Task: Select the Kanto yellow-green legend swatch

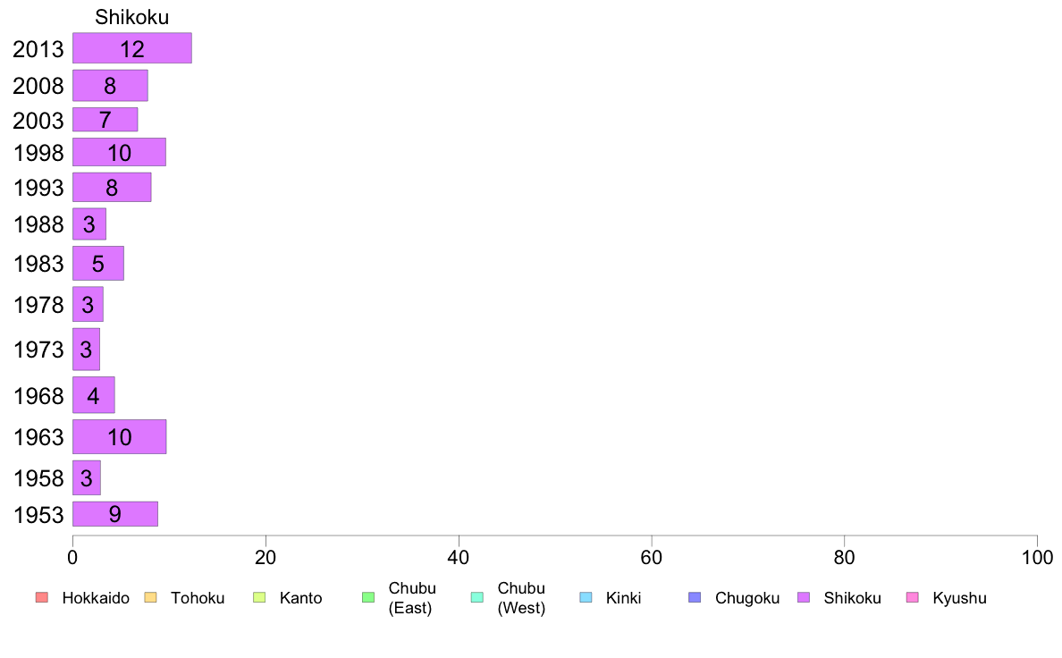Action: pos(259,597)
